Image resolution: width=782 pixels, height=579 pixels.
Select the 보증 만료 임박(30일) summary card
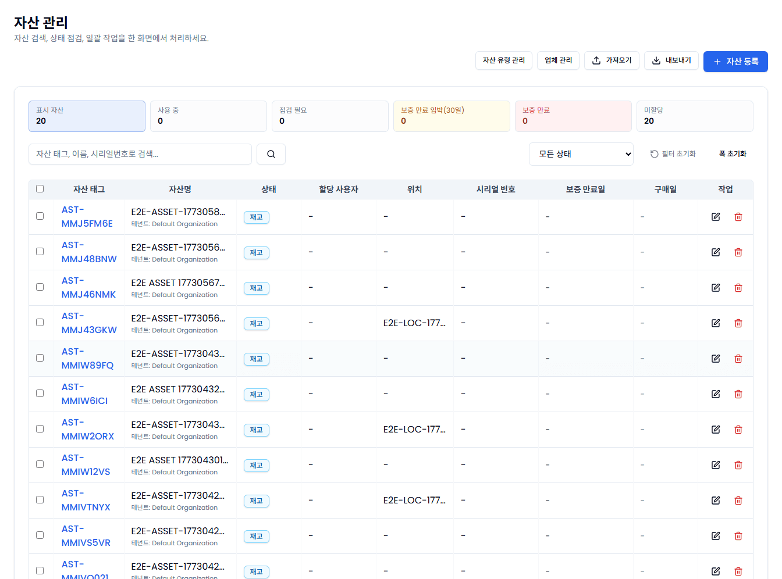coord(451,116)
